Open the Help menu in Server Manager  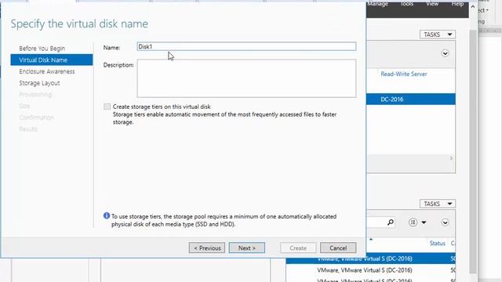(457, 4)
